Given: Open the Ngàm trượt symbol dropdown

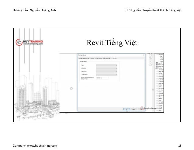Looking at the screenshot, I should pos(106,72).
